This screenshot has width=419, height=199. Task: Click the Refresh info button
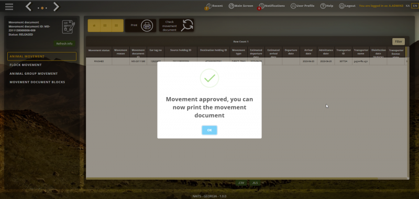64,44
